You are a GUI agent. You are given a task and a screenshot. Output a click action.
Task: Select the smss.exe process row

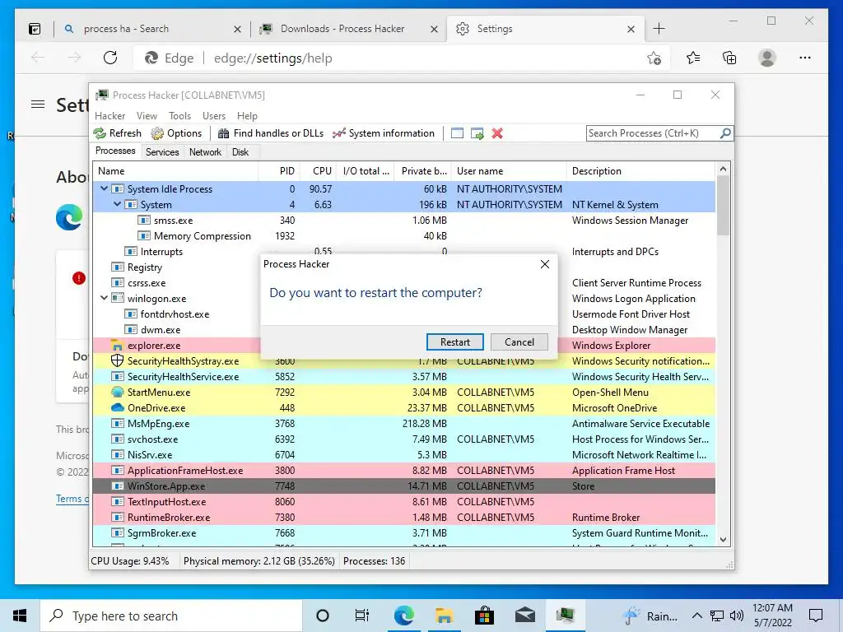coord(404,221)
